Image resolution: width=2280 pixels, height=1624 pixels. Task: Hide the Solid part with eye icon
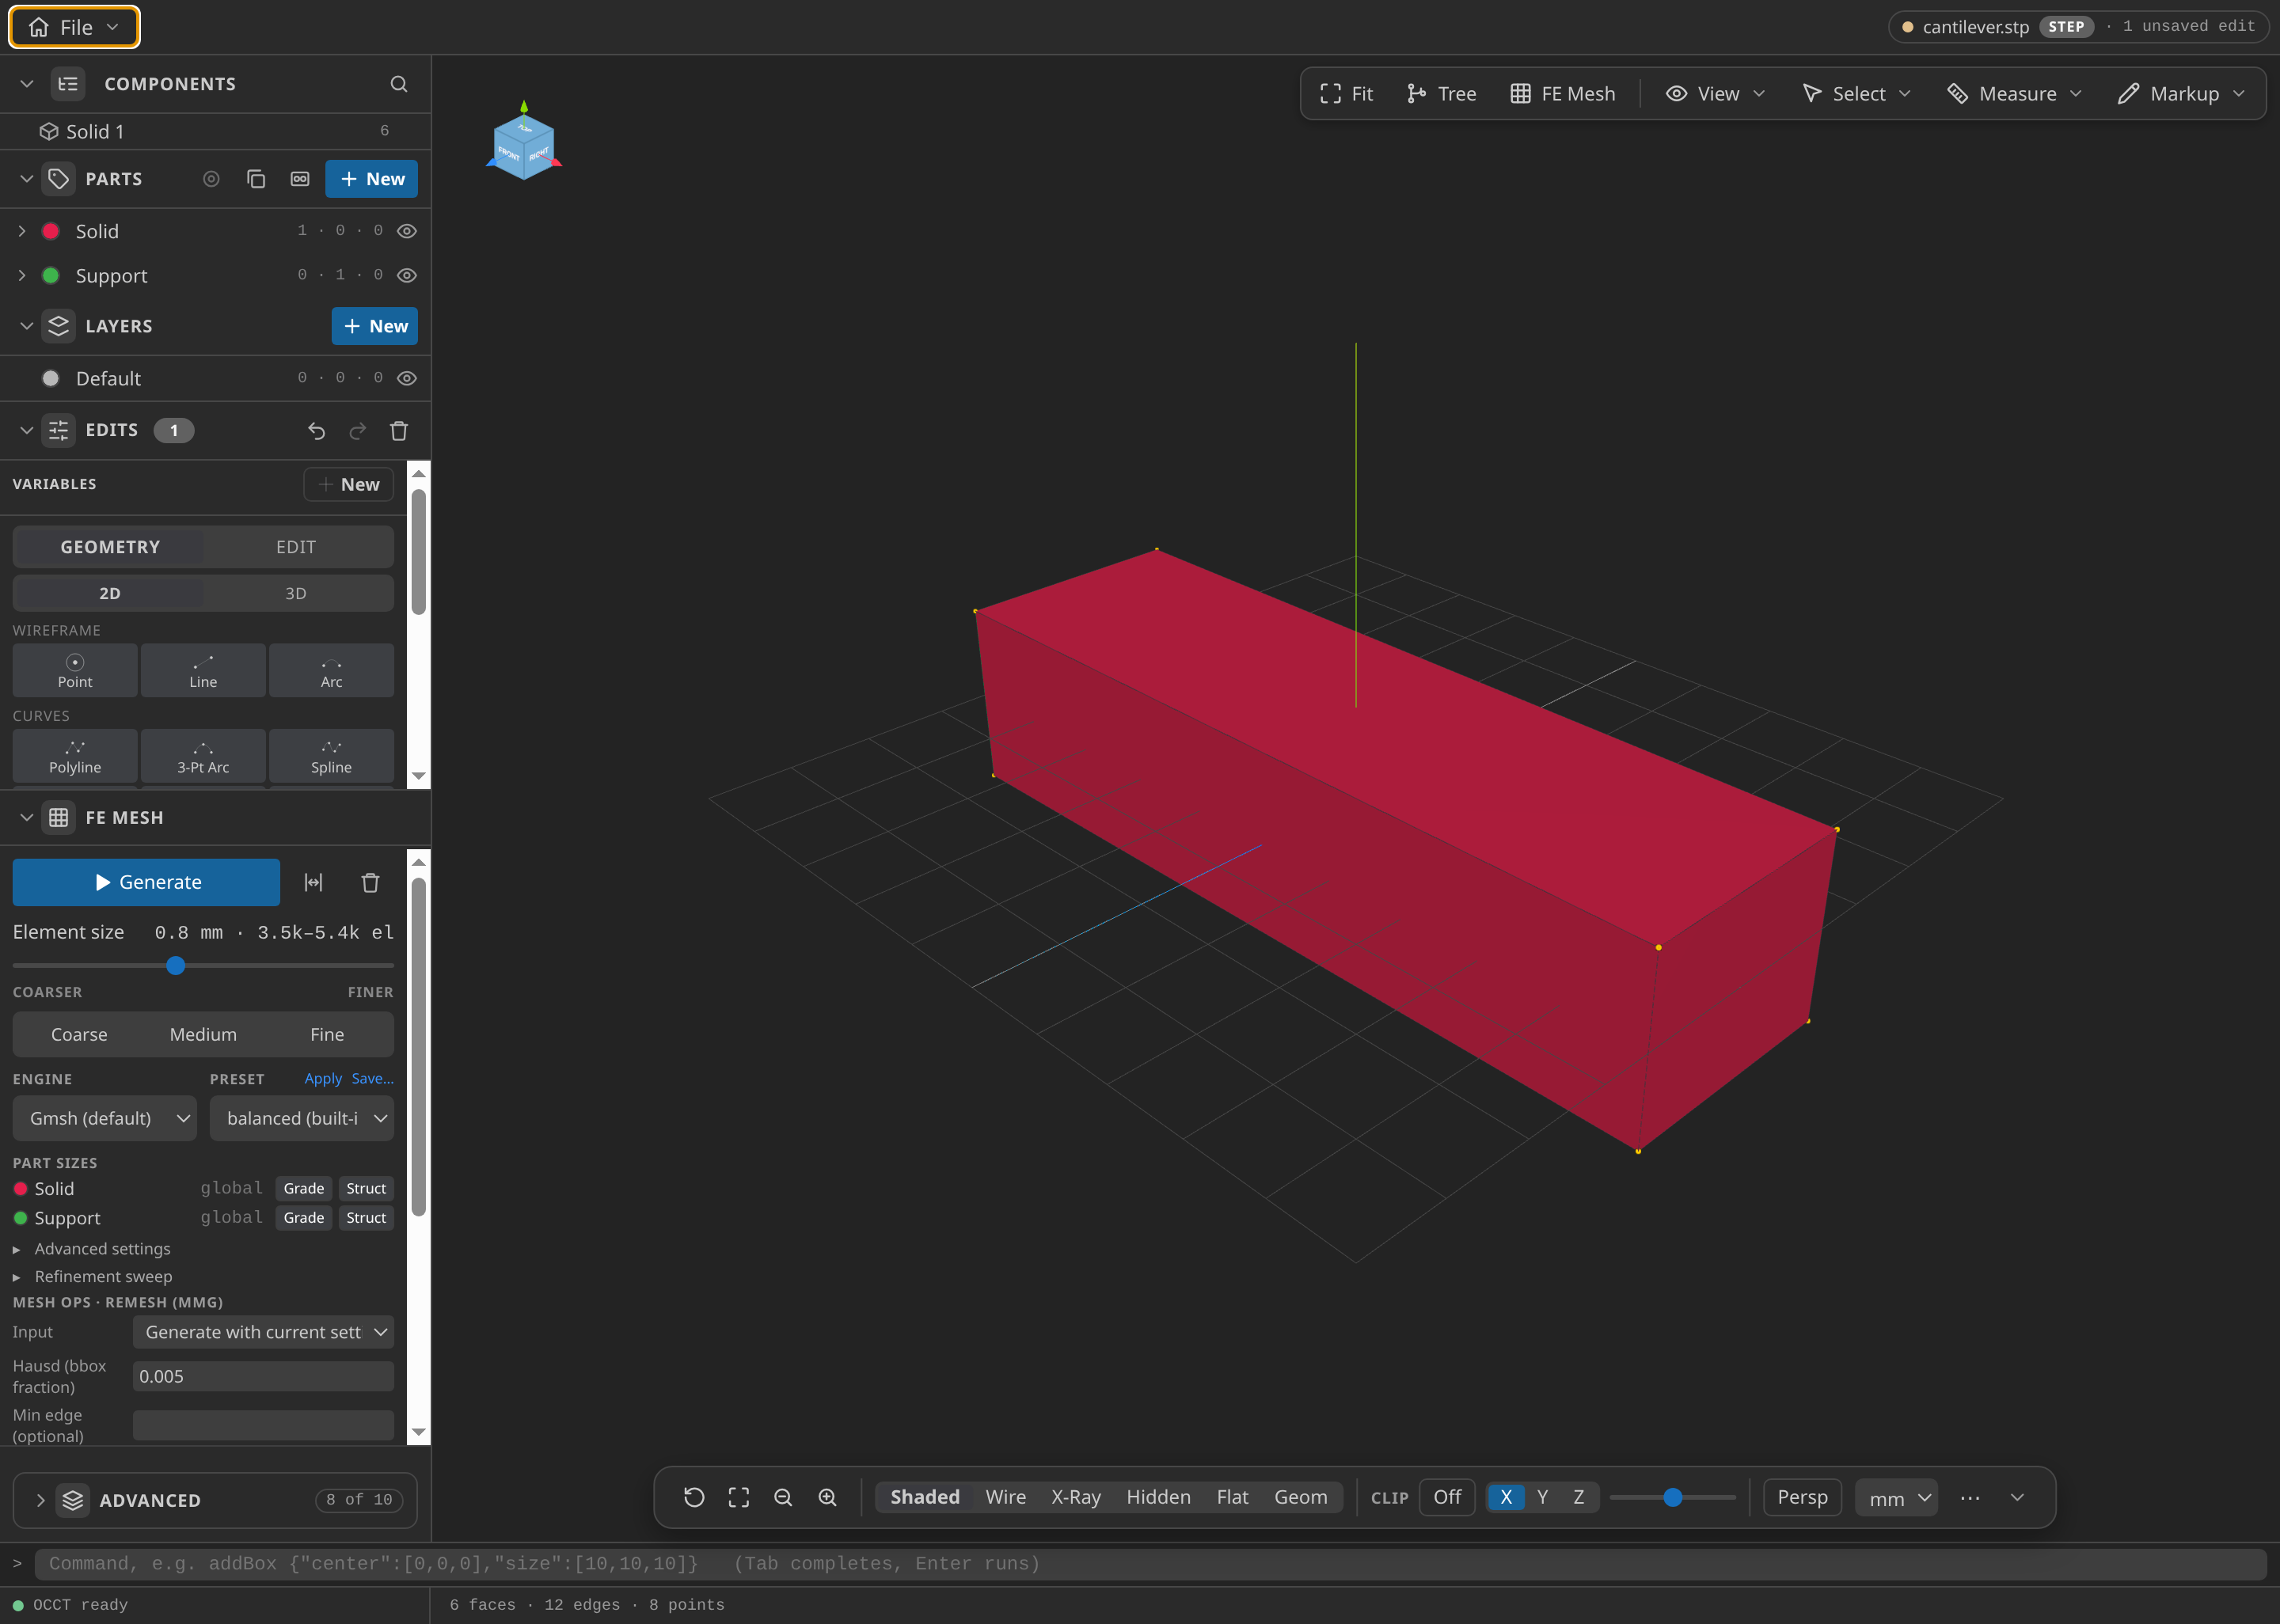(407, 231)
